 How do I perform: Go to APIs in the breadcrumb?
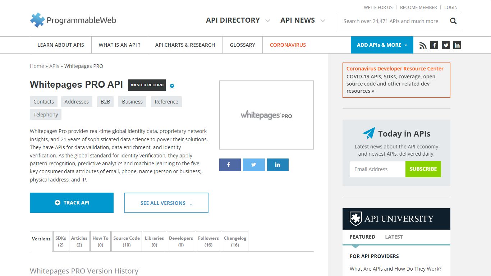click(54, 66)
